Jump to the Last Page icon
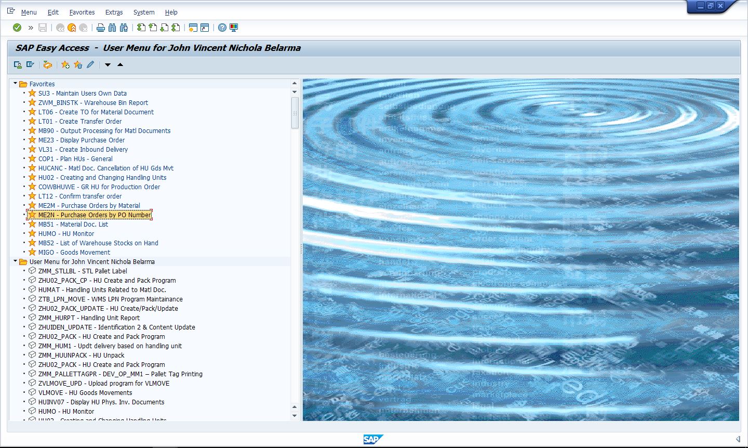This screenshot has height=448, width=748. coord(176,28)
